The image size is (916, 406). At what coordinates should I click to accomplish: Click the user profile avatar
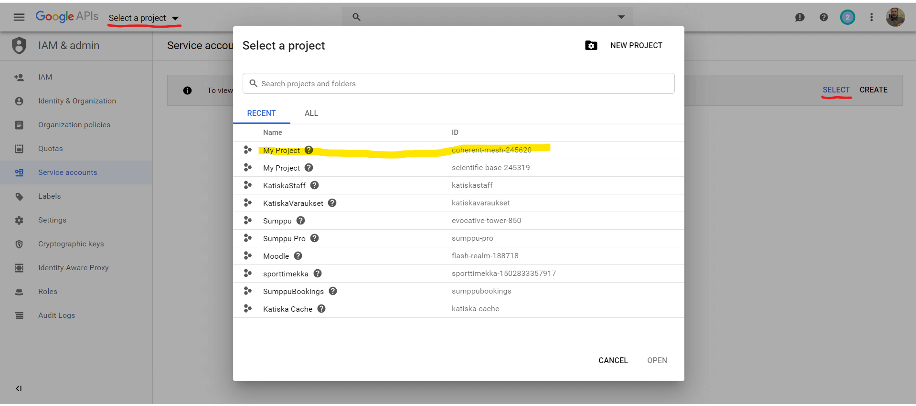895,17
